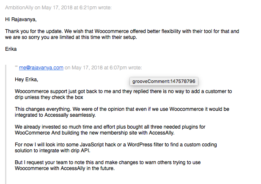This screenshot has width=261, height=184.
Task: Click the word 'AmbitionAlly' in header
Action: click(x=19, y=8)
